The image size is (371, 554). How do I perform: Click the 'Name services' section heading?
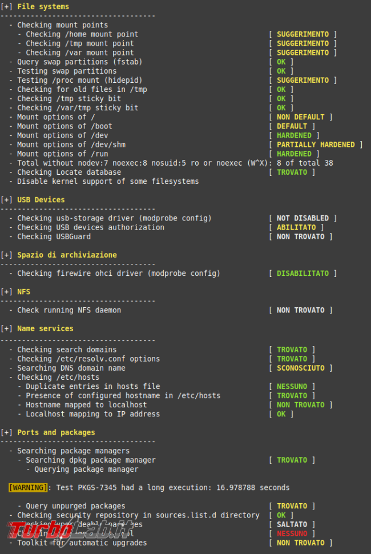coord(45,328)
